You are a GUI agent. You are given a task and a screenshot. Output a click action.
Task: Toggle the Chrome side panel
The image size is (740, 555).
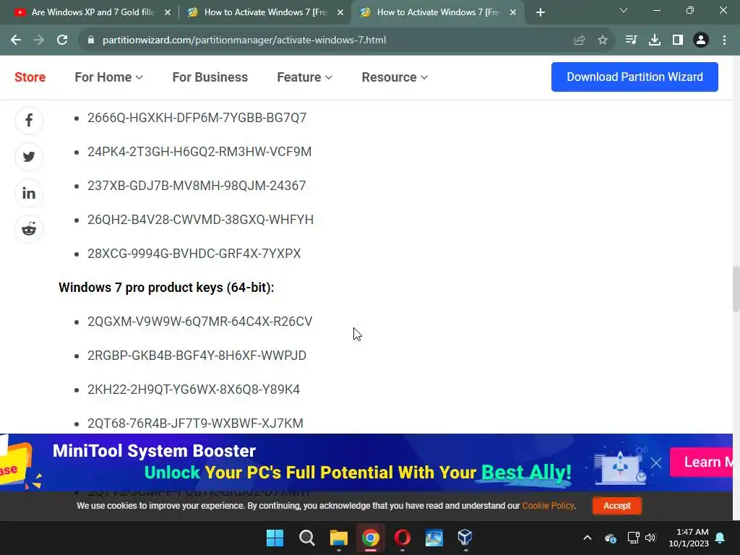click(678, 40)
